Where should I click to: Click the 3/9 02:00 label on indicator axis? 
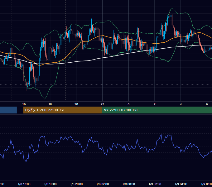pyautogui.click(x=155, y=184)
